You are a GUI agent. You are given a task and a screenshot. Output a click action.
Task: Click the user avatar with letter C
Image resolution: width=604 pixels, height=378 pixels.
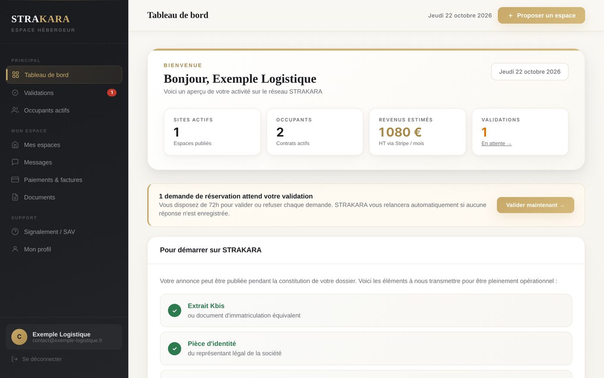tap(19, 337)
